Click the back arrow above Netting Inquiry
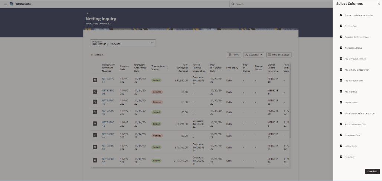The height and width of the screenshot is (181, 382). tap(88, 13)
